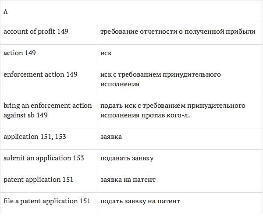Click the standalone 'action 149' term cell

click(20, 53)
